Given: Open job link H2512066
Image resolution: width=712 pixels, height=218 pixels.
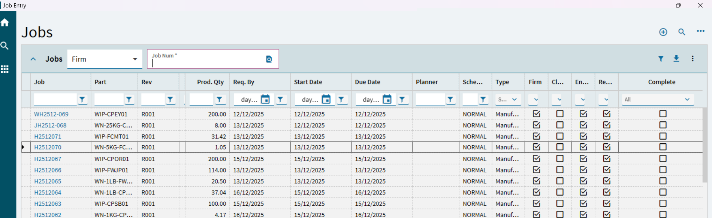Looking at the screenshot, I should coord(48,170).
